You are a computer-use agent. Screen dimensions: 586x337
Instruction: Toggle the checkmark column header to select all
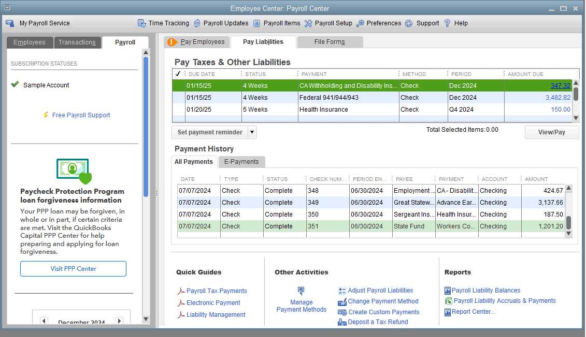pos(178,74)
